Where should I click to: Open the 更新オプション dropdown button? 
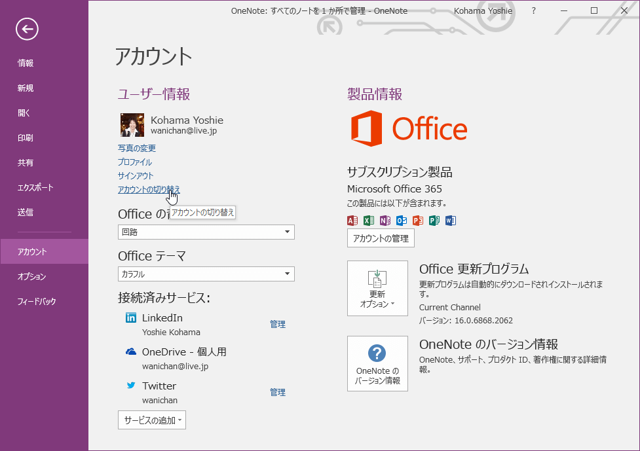pos(377,288)
